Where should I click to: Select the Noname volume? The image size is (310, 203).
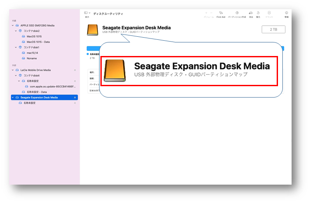tap(32, 58)
